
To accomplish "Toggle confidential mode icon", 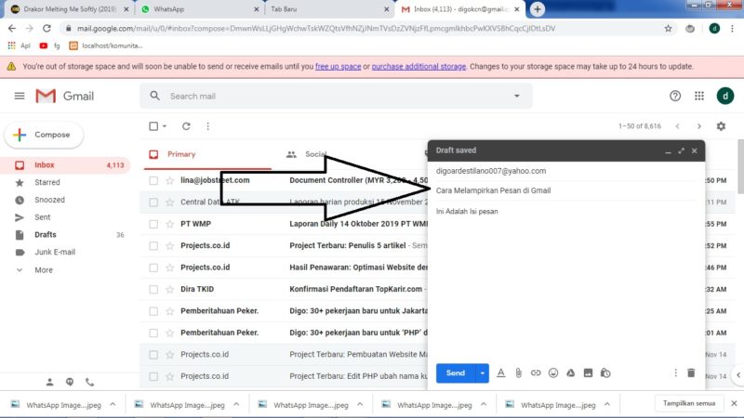I will pyautogui.click(x=605, y=373).
